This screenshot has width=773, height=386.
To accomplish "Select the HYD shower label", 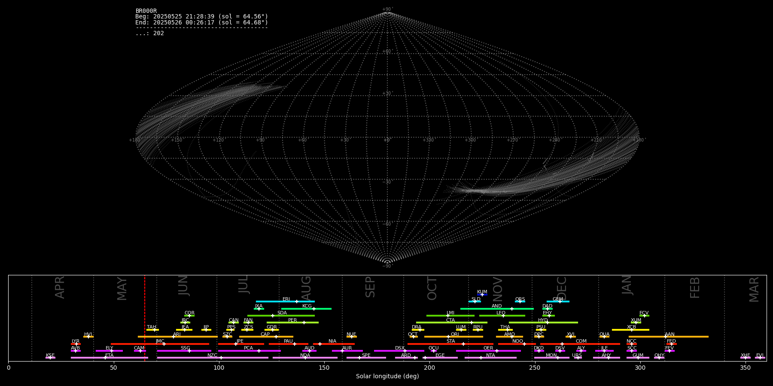I will (543, 320).
